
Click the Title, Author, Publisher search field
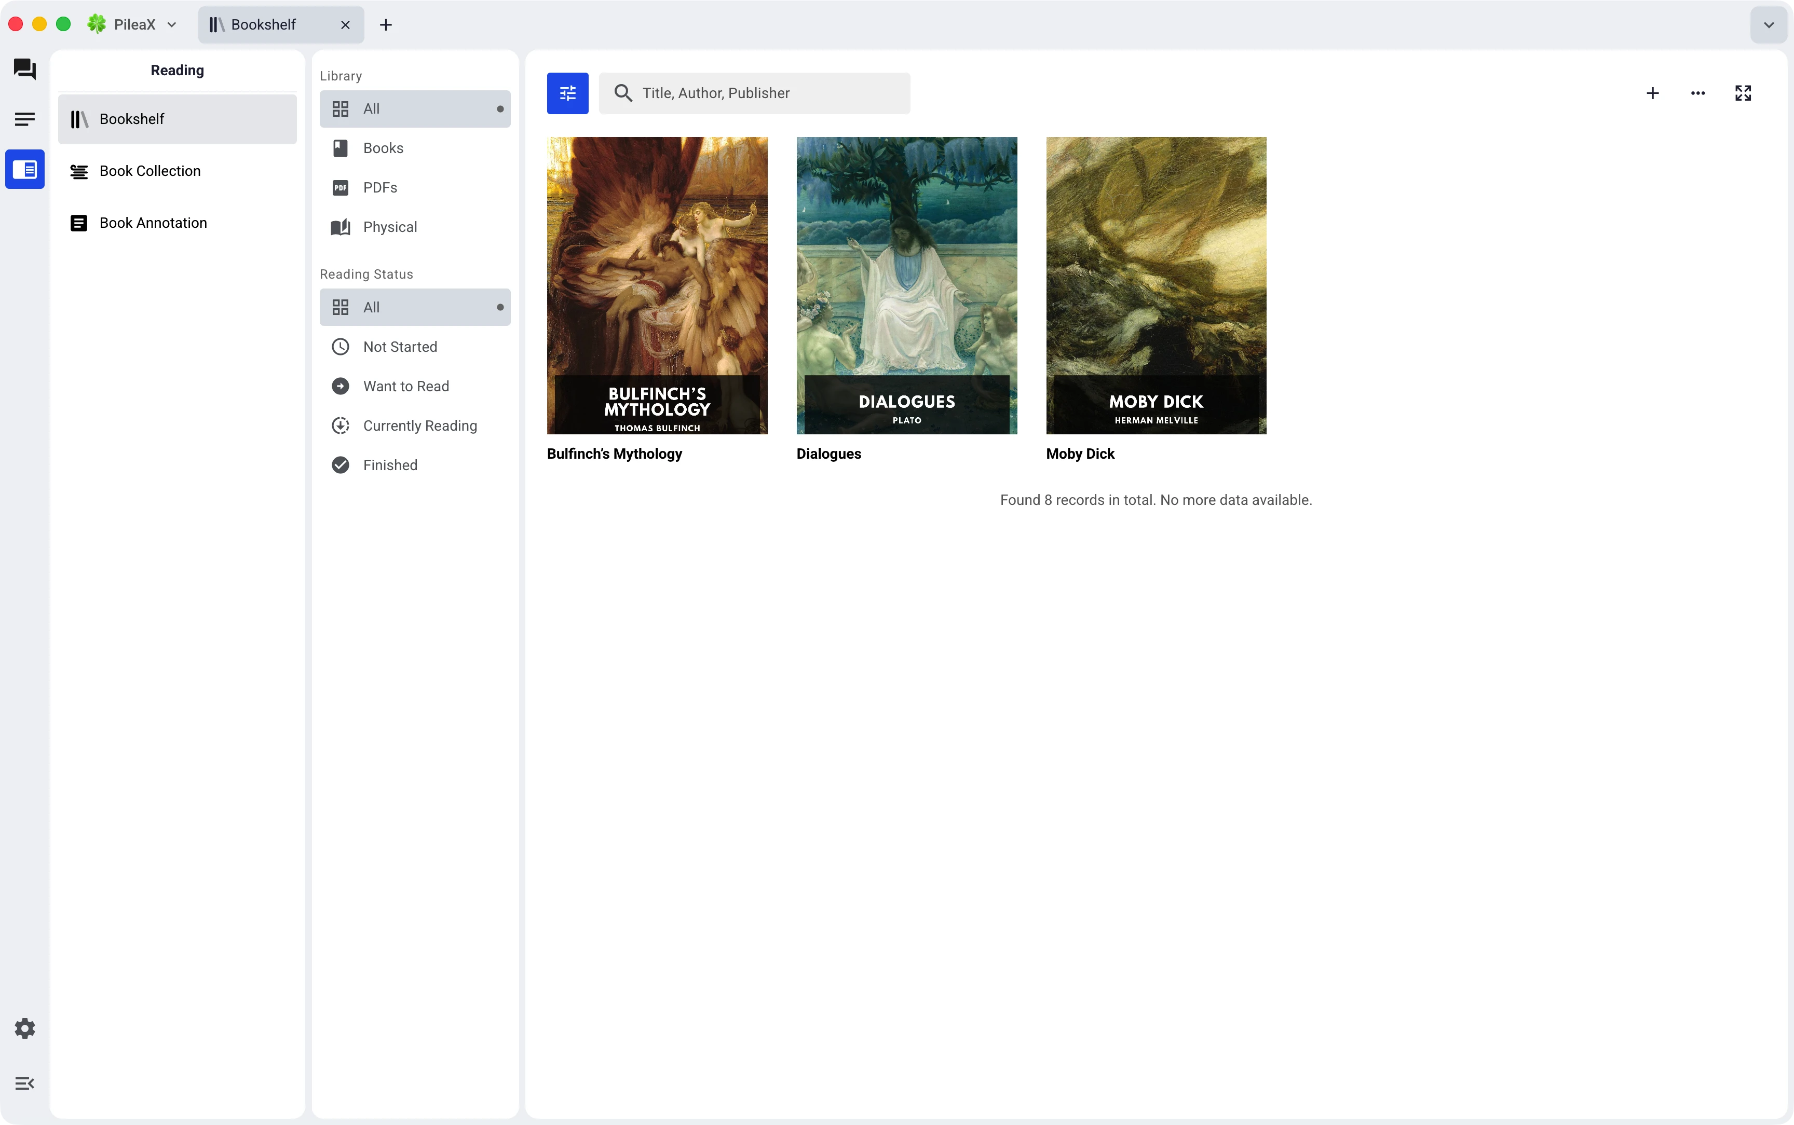(754, 93)
